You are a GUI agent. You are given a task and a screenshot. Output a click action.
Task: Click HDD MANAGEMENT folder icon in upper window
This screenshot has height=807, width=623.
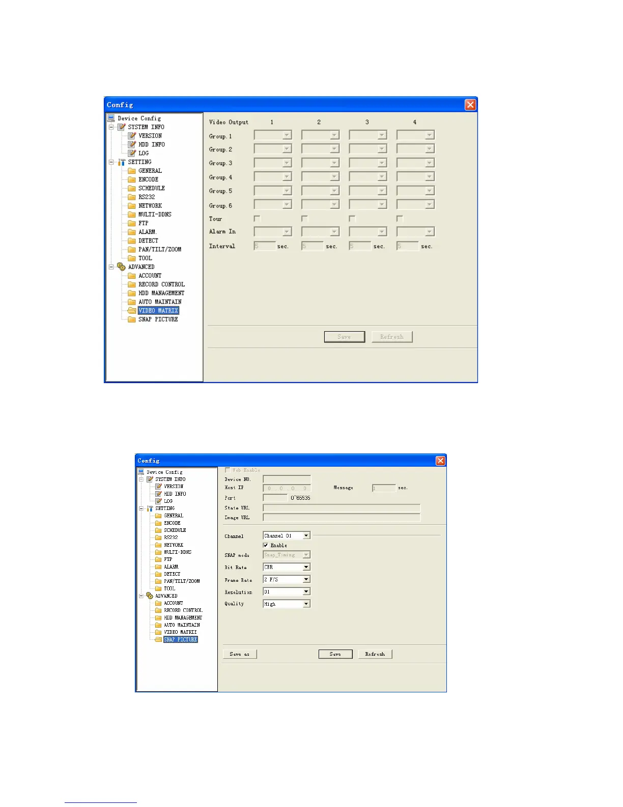[132, 293]
